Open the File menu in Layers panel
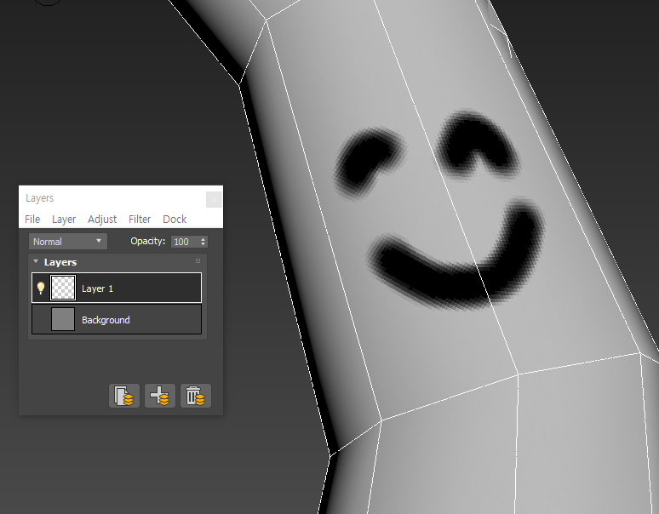Screen dimensions: 659x514 [x=32, y=220]
